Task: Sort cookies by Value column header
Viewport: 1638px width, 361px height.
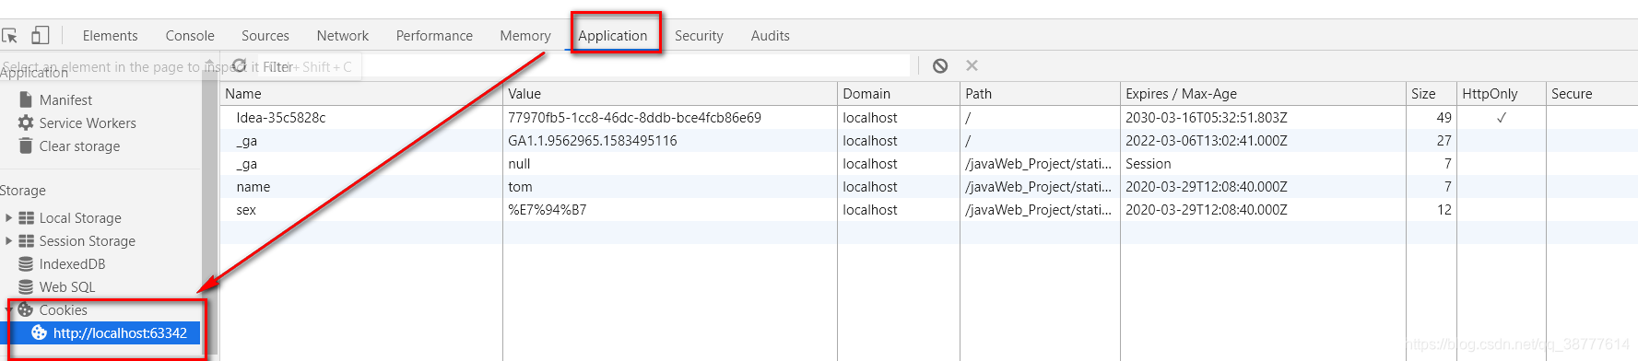Action: click(x=670, y=94)
